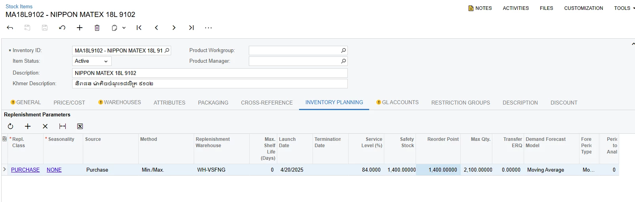Go to the next record
The height and width of the screenshot is (202, 635).
tap(174, 28)
